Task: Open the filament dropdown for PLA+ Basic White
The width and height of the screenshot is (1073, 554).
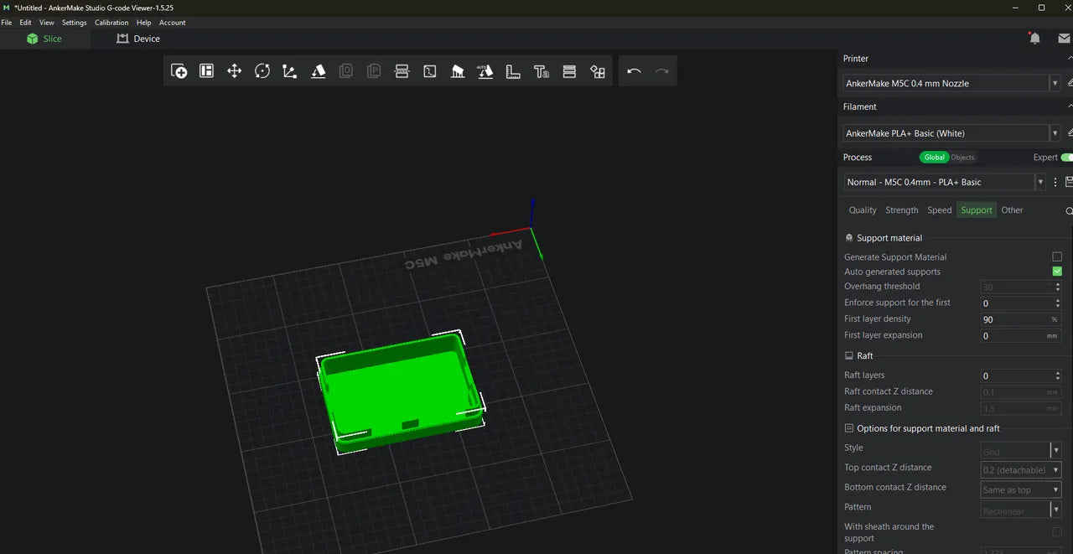Action: coord(1055,132)
